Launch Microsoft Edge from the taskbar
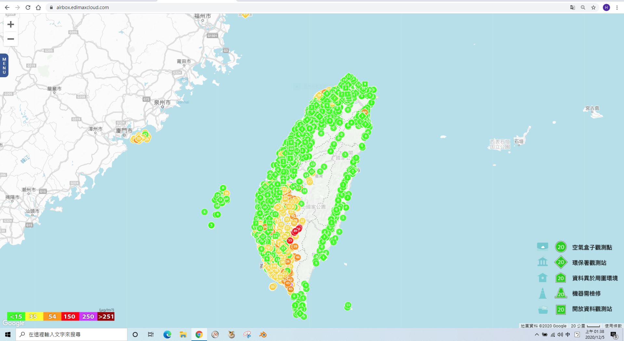624x341 pixels. pyautogui.click(x=167, y=335)
